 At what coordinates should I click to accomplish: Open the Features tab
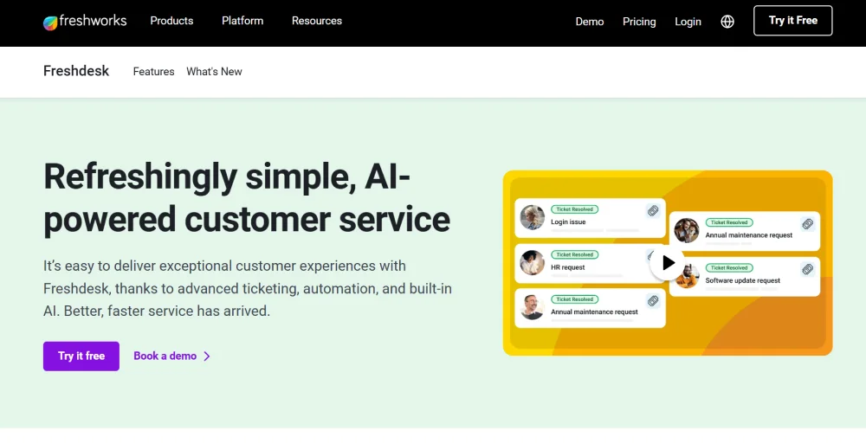tap(153, 72)
